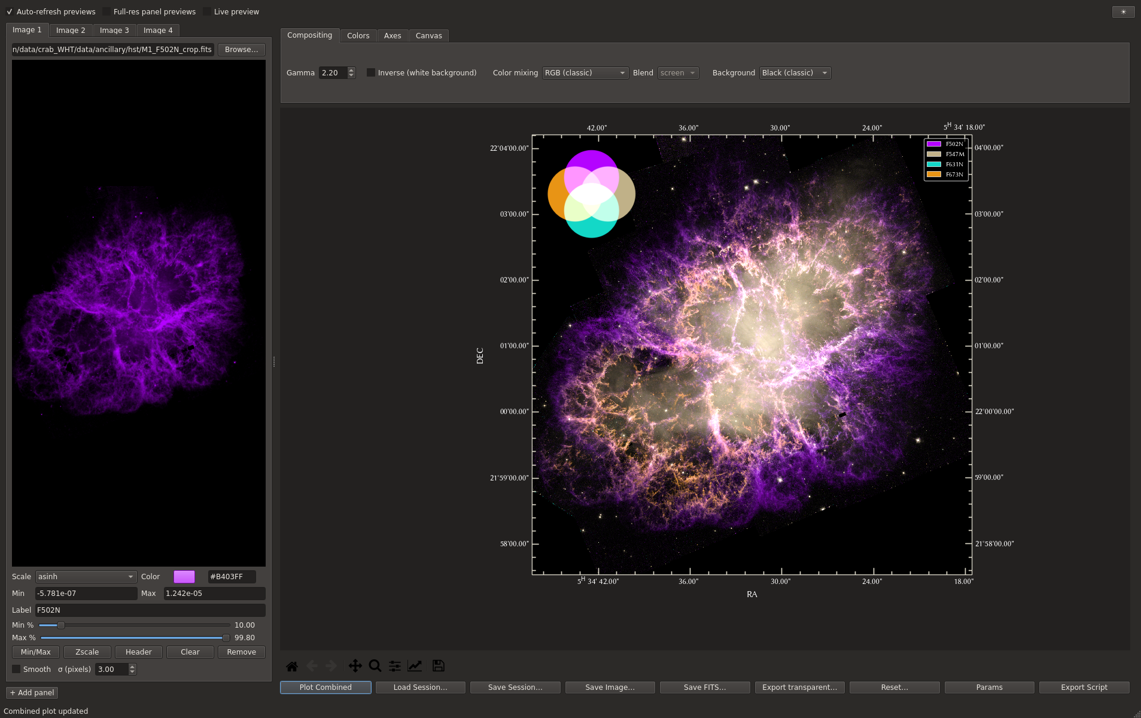
Task: Switch to the Image 4 tab
Action: [158, 31]
